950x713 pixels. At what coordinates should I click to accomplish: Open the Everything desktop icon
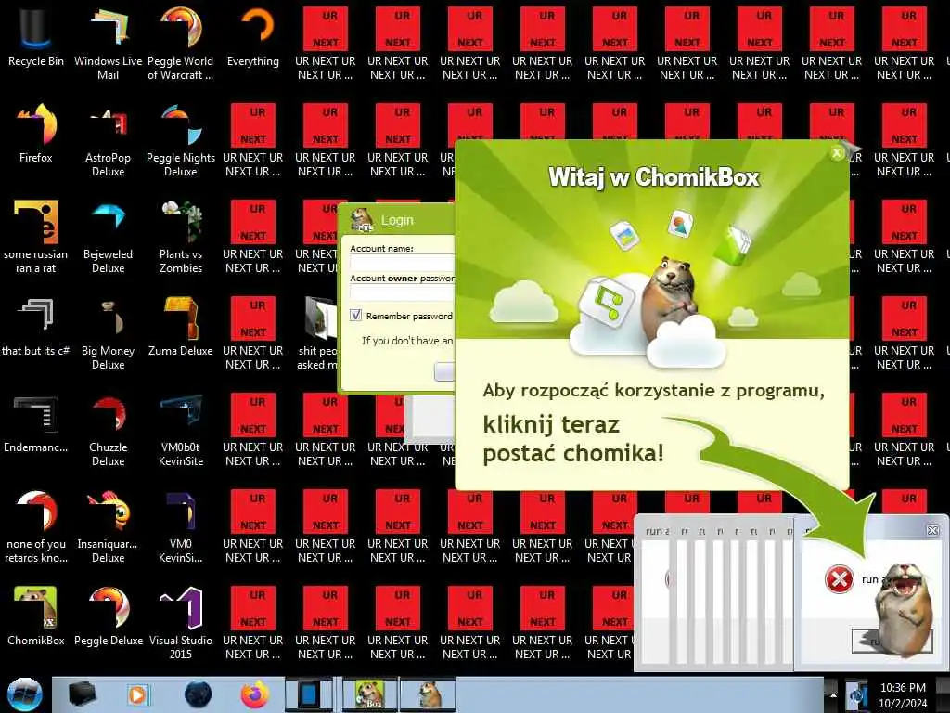coord(253,36)
